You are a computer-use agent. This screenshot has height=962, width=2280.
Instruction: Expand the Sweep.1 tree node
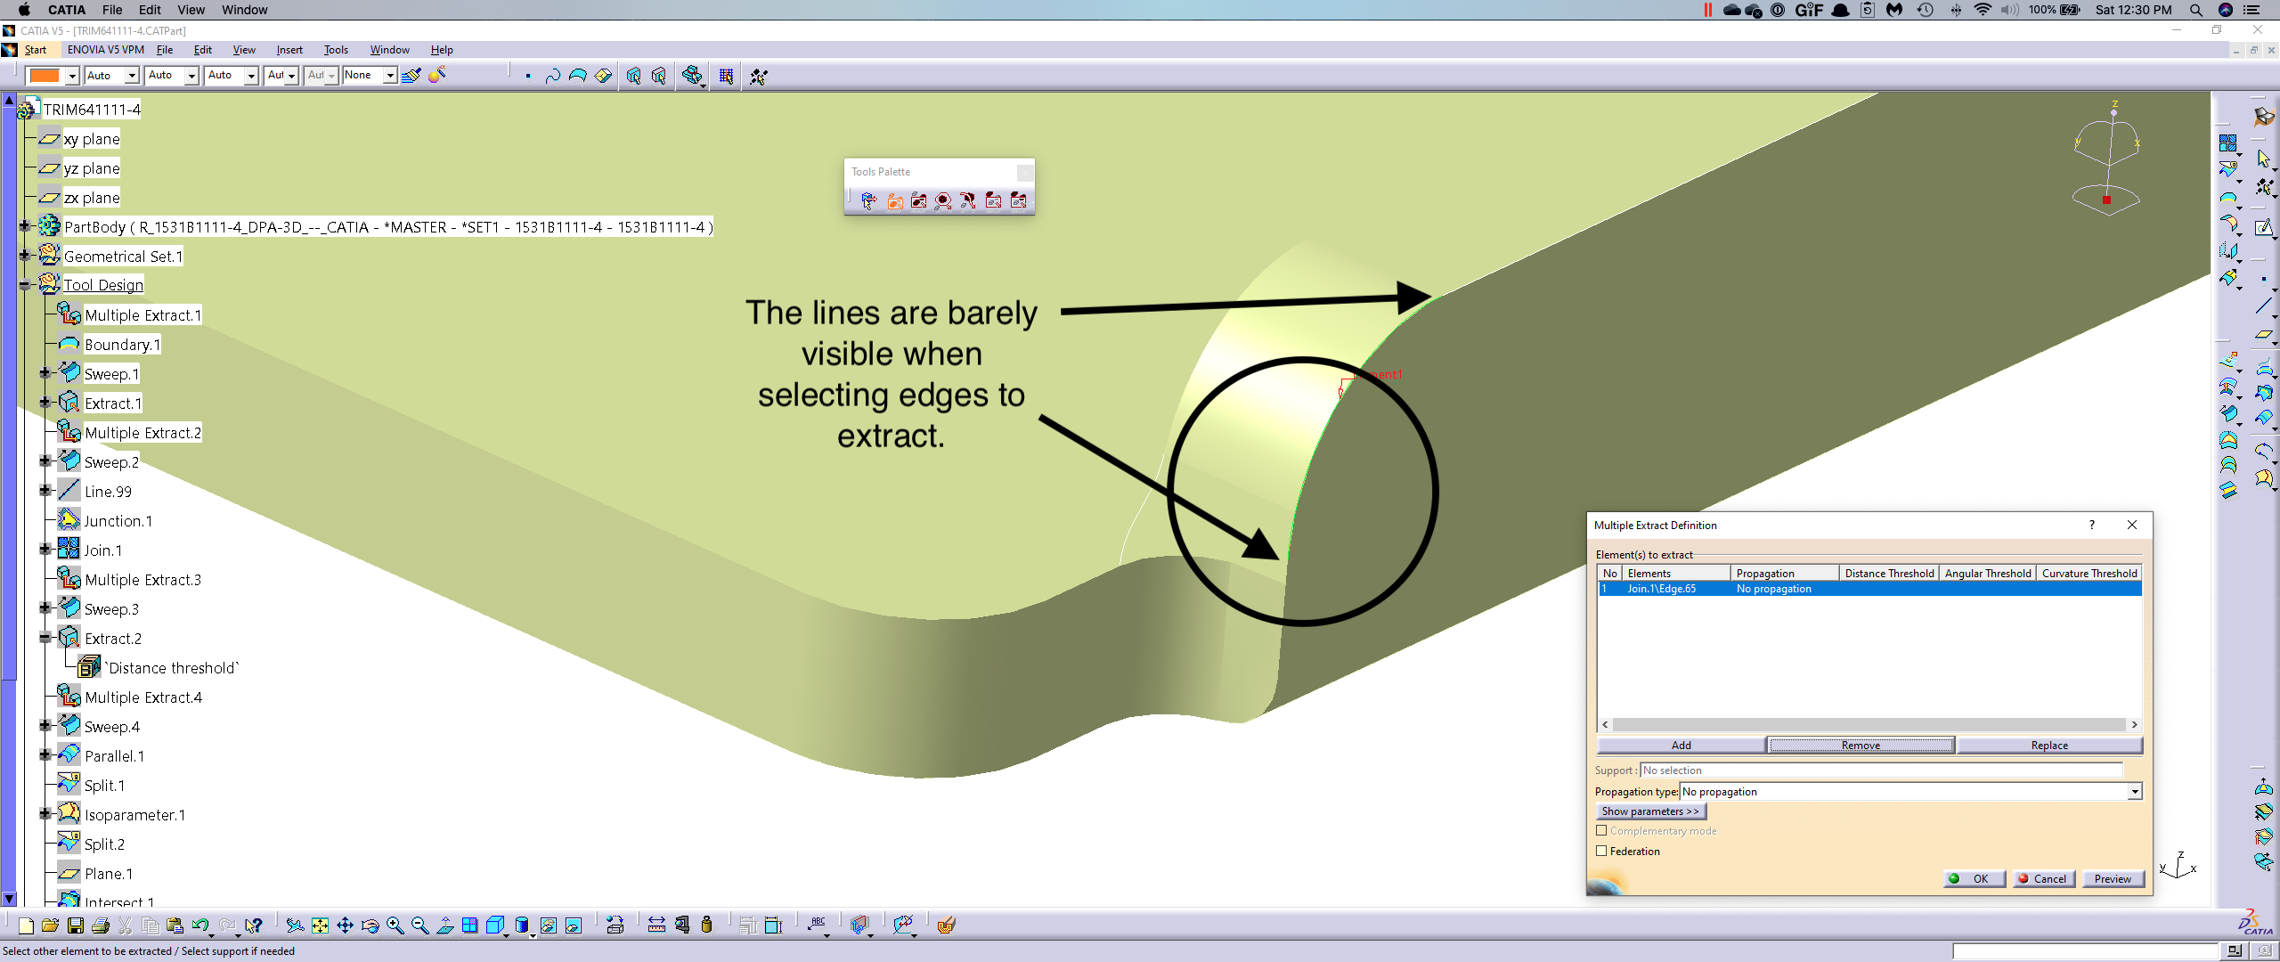[x=45, y=373]
